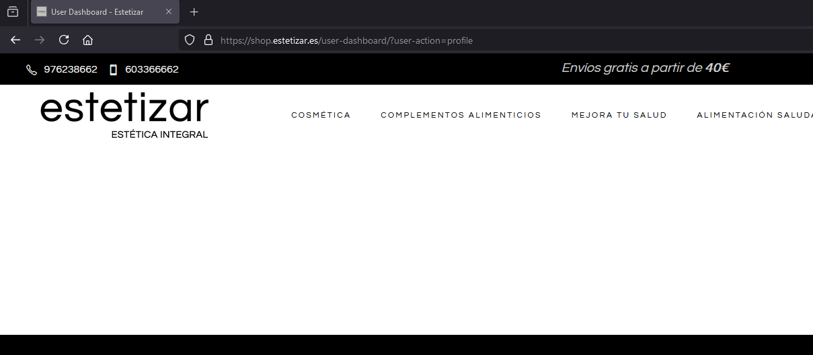The image size is (813, 355).
Task: Click the Envíos gratis a partir de 40€ text
Action: coord(646,68)
